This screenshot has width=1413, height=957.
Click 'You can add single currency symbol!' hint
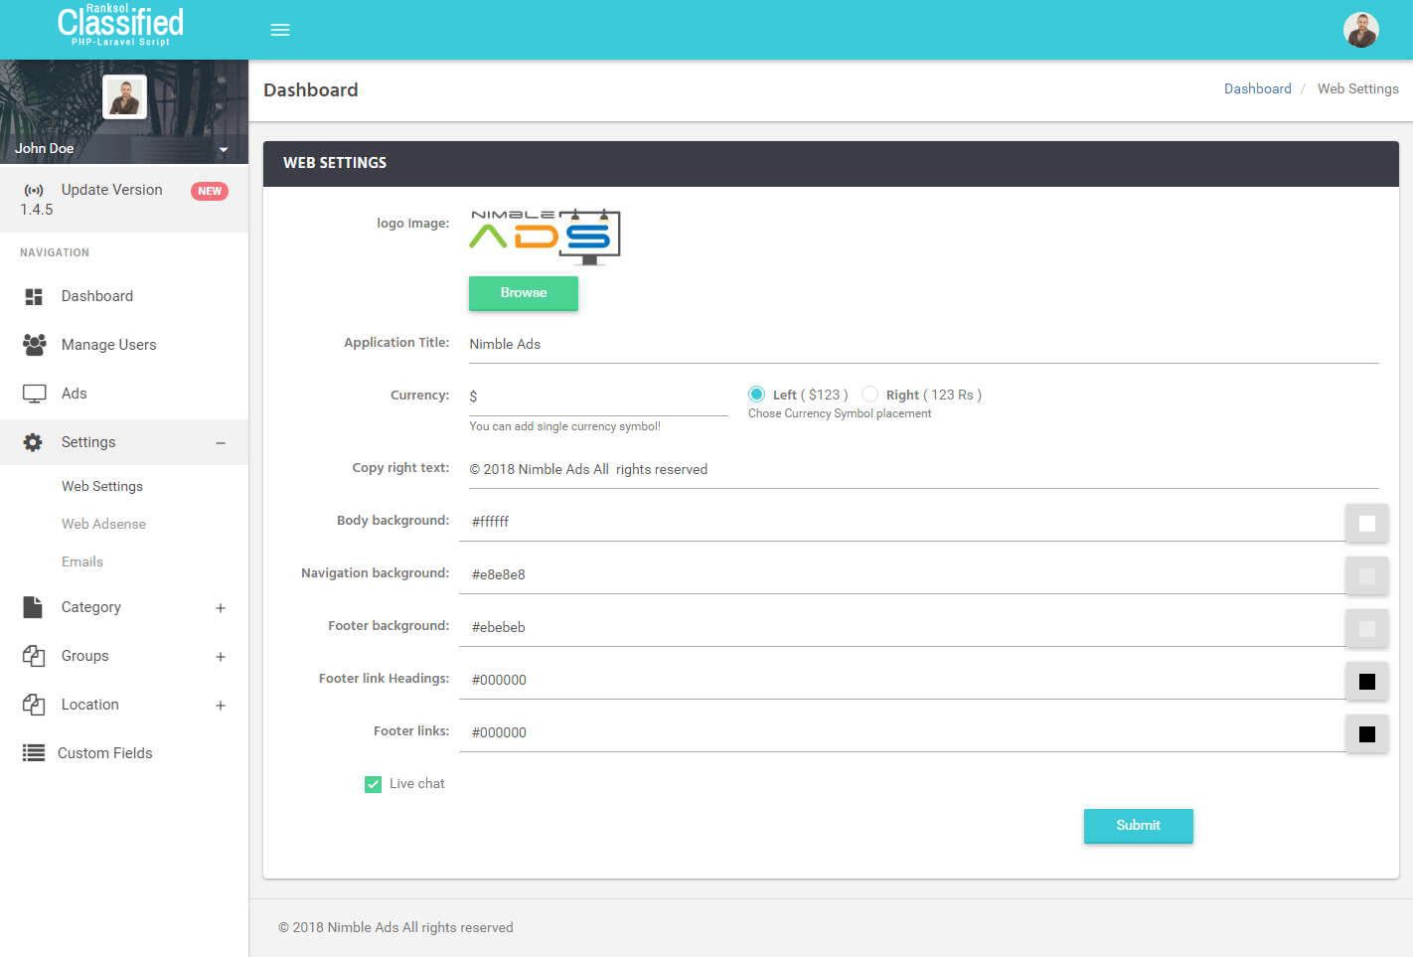pyautogui.click(x=564, y=426)
